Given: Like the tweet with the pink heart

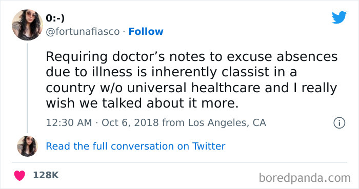Looking at the screenshot, I should (x=19, y=175).
